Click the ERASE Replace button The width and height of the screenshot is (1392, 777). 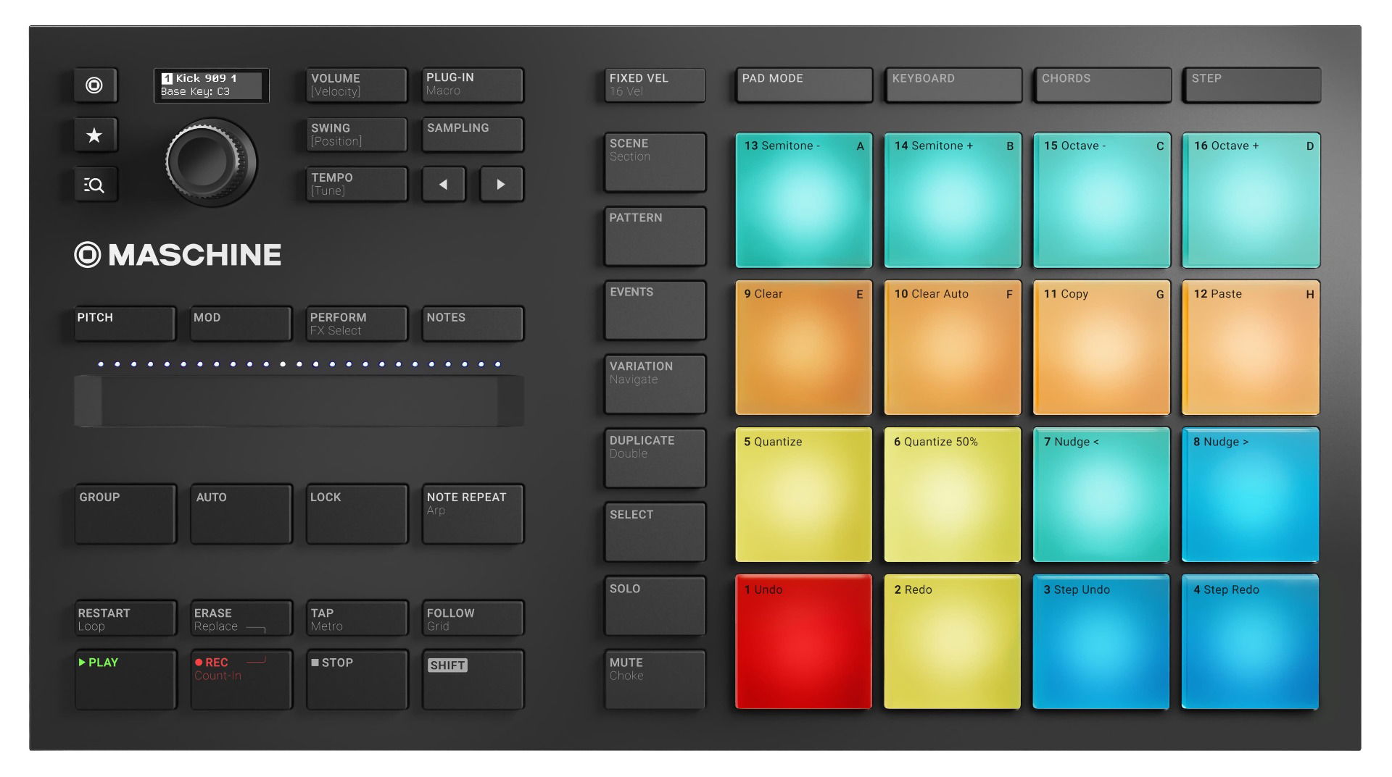241,618
